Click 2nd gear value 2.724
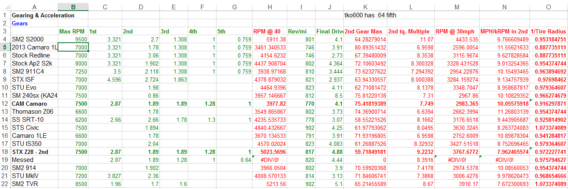The height and width of the screenshot is (189, 568). pyautogui.click(x=141, y=79)
